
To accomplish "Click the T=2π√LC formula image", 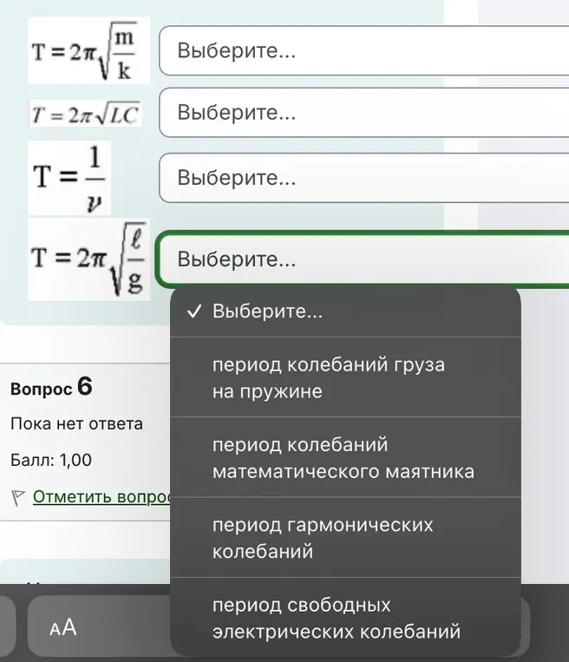I will tap(86, 114).
